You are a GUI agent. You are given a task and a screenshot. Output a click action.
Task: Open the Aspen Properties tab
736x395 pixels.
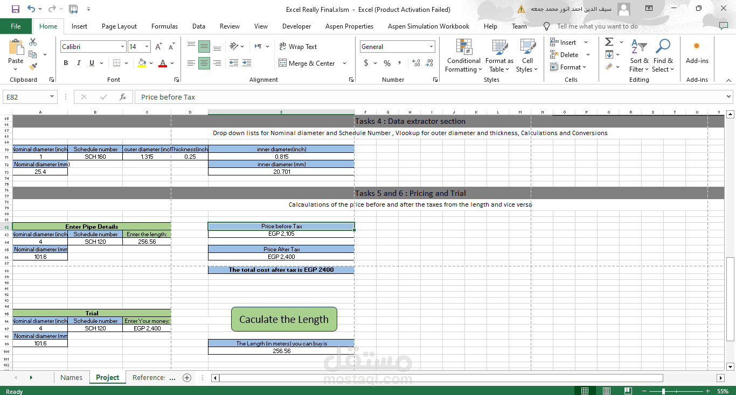point(349,26)
